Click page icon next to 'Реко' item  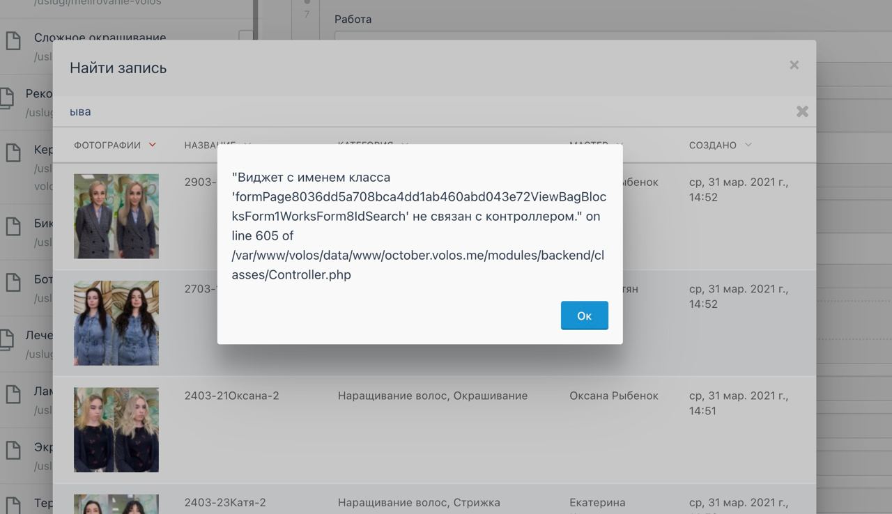click(x=6, y=98)
